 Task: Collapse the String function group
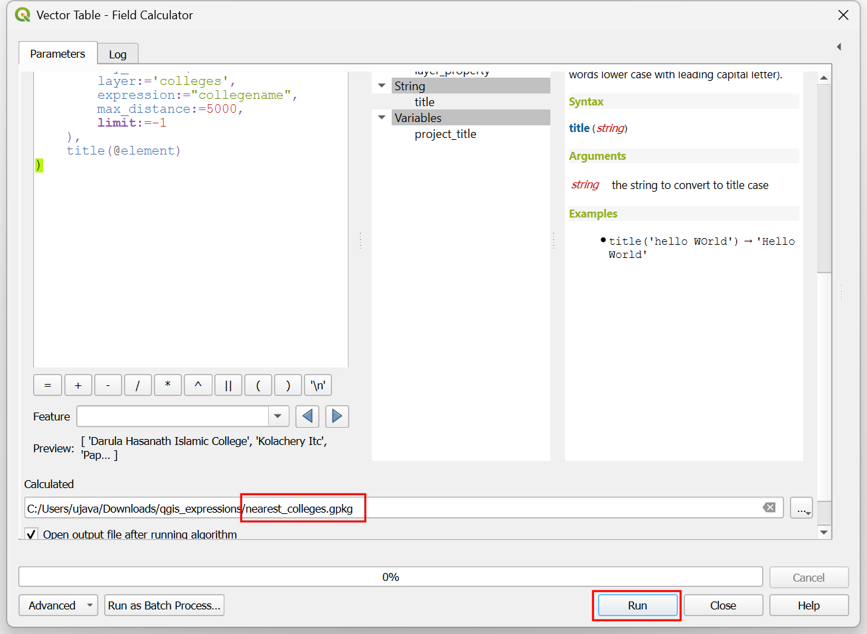click(x=382, y=86)
